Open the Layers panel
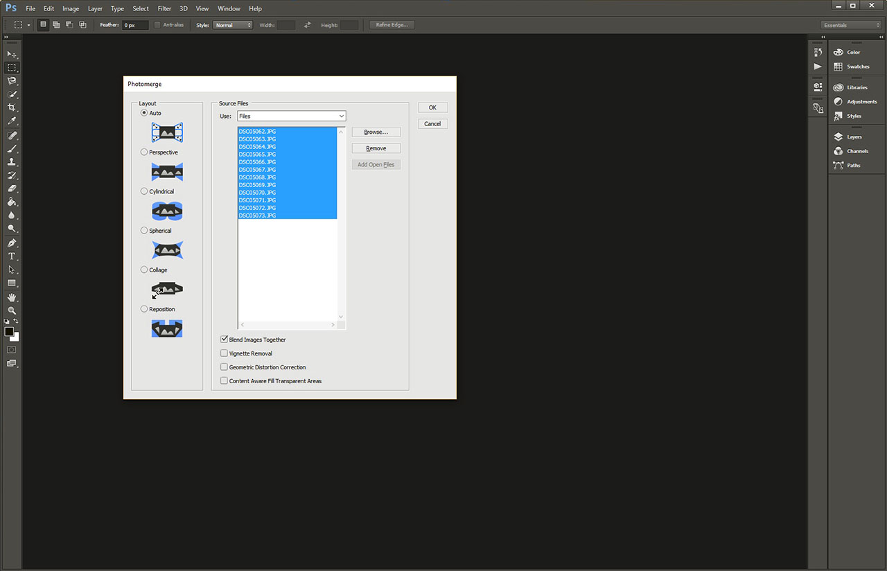887x571 pixels. click(x=854, y=137)
